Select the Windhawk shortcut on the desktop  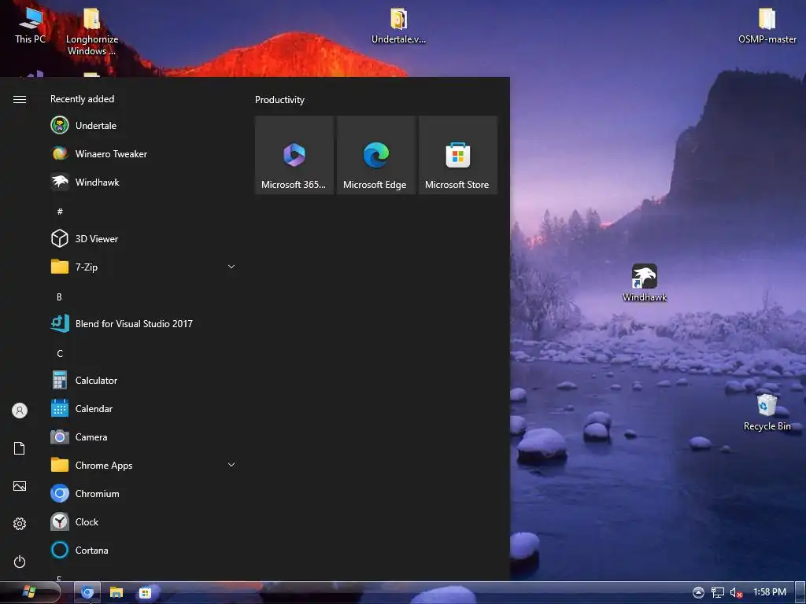tap(644, 282)
